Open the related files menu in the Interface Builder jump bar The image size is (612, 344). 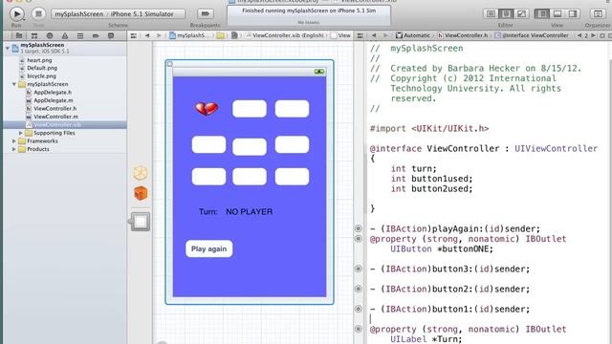click(134, 35)
